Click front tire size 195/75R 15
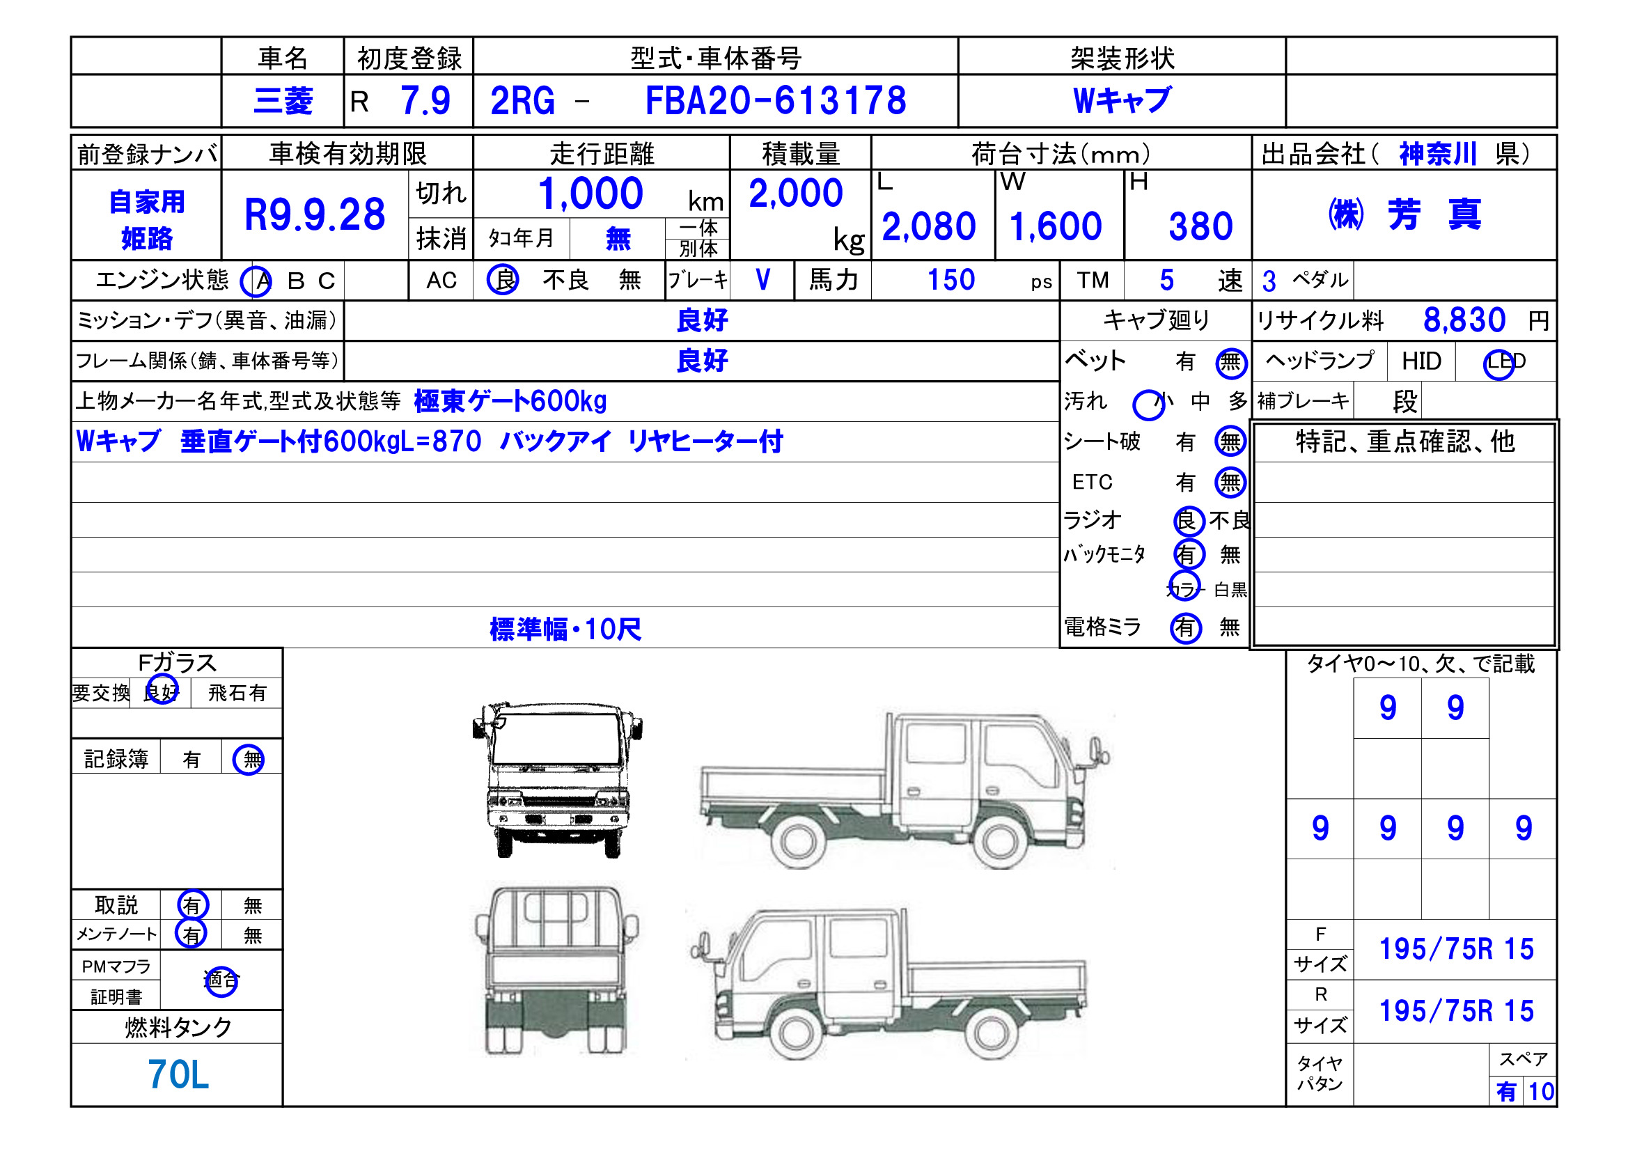 pyautogui.click(x=1456, y=950)
